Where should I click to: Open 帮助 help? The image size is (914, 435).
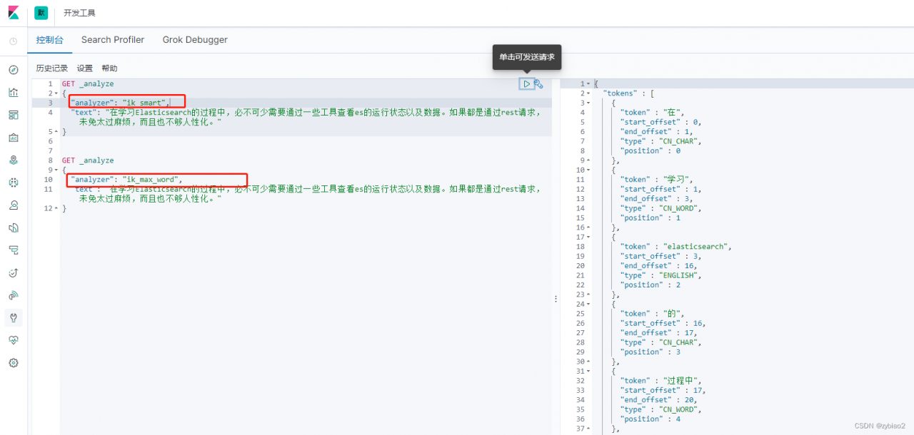pyautogui.click(x=109, y=68)
